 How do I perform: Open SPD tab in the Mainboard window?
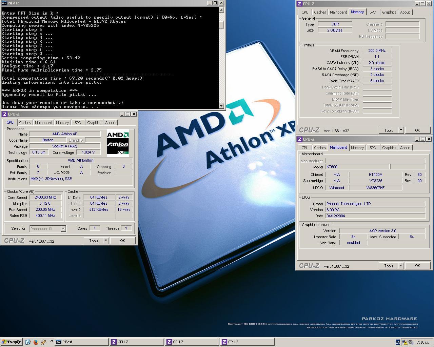[373, 148]
